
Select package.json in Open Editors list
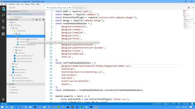(18, 17)
